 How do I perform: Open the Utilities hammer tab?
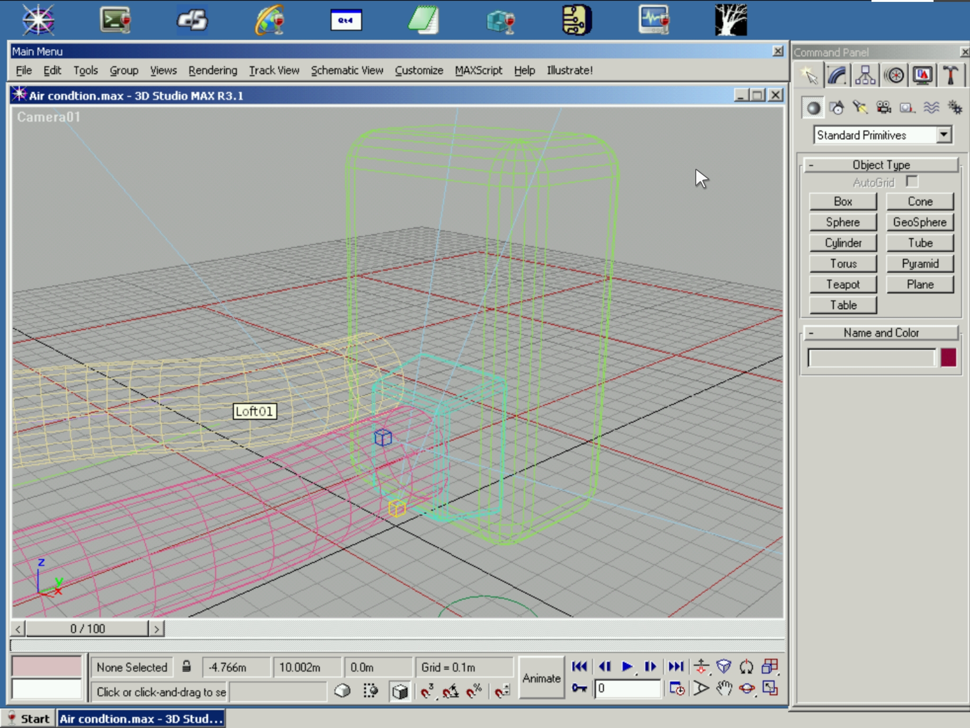point(950,76)
